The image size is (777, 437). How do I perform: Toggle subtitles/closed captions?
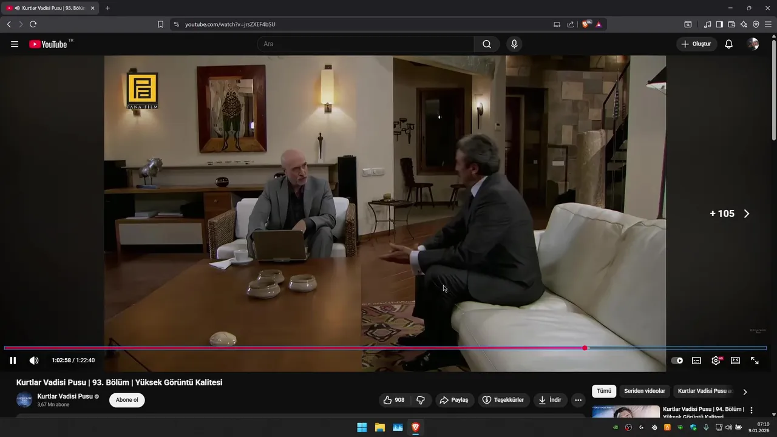[x=696, y=361]
